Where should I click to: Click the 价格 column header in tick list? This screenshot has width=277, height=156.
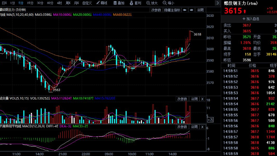click(252, 66)
